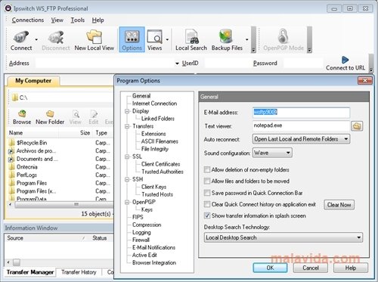Switch to the My Computer tab
Viewport: 378px width, 282px height.
(x=33, y=81)
